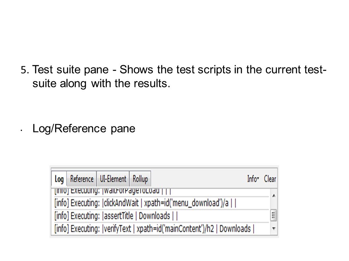Select the Log tab
The height and width of the screenshot is (261, 349).
(x=59, y=179)
